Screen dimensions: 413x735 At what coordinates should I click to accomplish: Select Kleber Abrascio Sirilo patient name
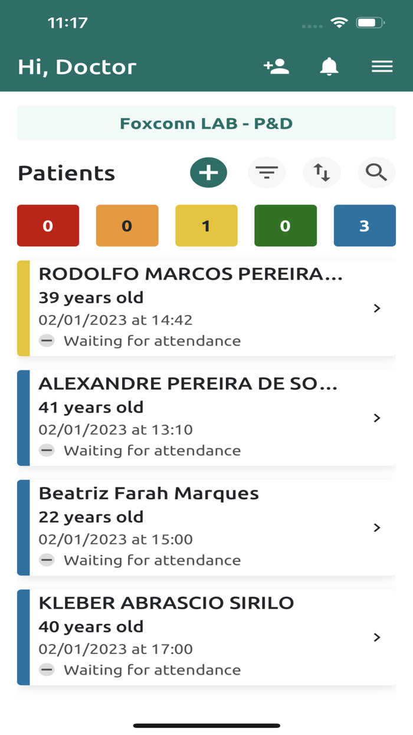[x=166, y=603]
